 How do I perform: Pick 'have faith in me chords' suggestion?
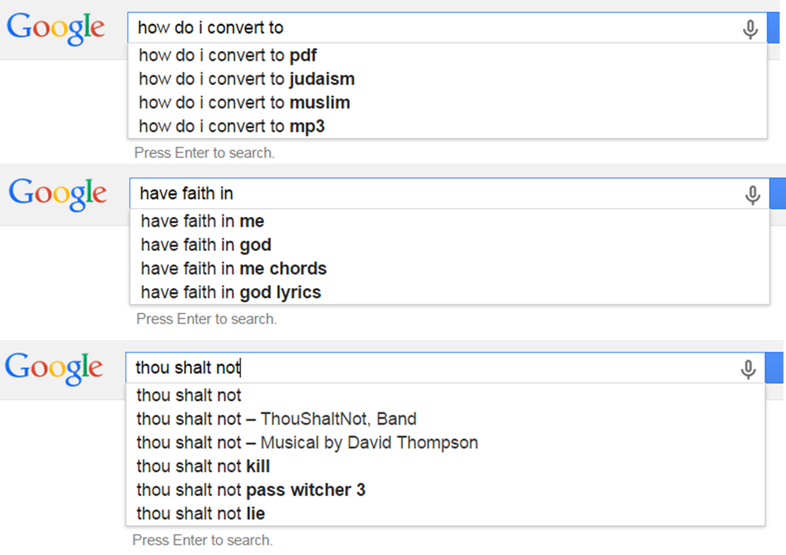pos(234,269)
